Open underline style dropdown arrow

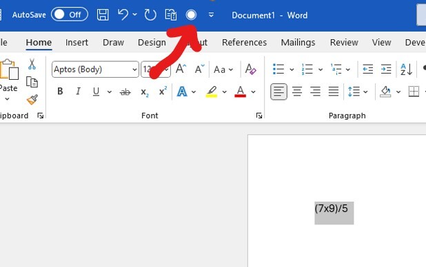pyautogui.click(x=109, y=92)
